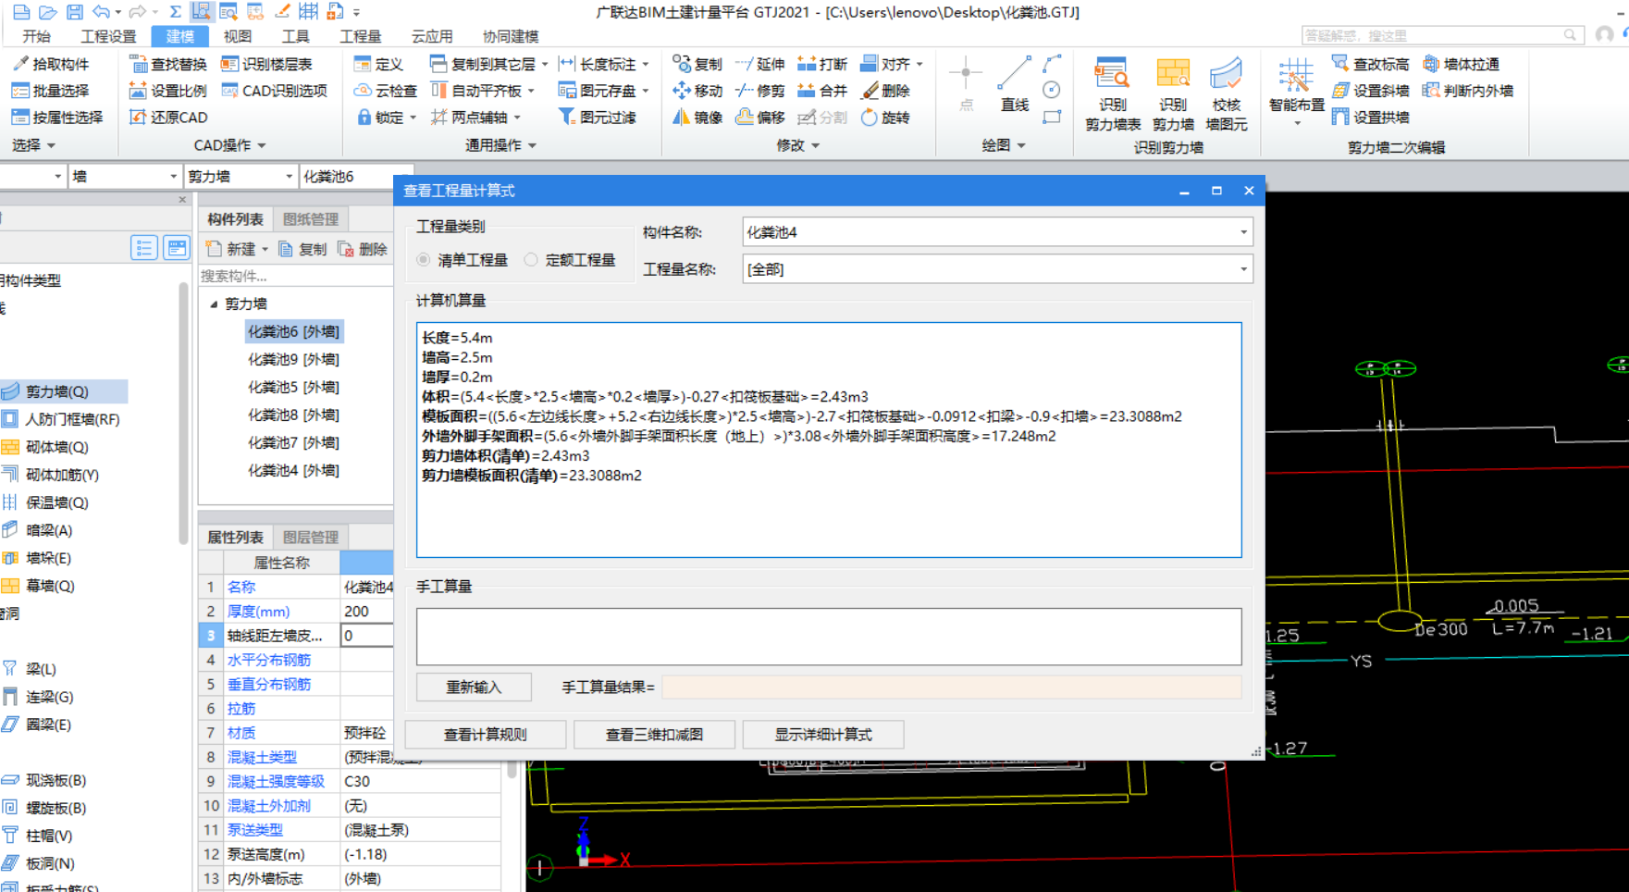This screenshot has width=1629, height=892.
Task: Select 砌体墙(Q) in the component type list
Action: tap(56, 447)
